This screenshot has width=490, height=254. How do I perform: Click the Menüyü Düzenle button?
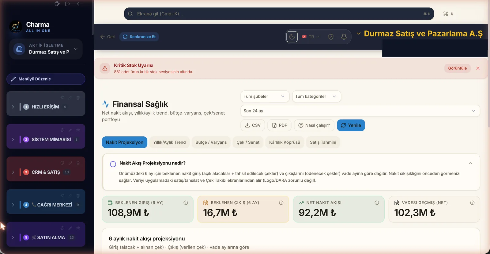46,79
